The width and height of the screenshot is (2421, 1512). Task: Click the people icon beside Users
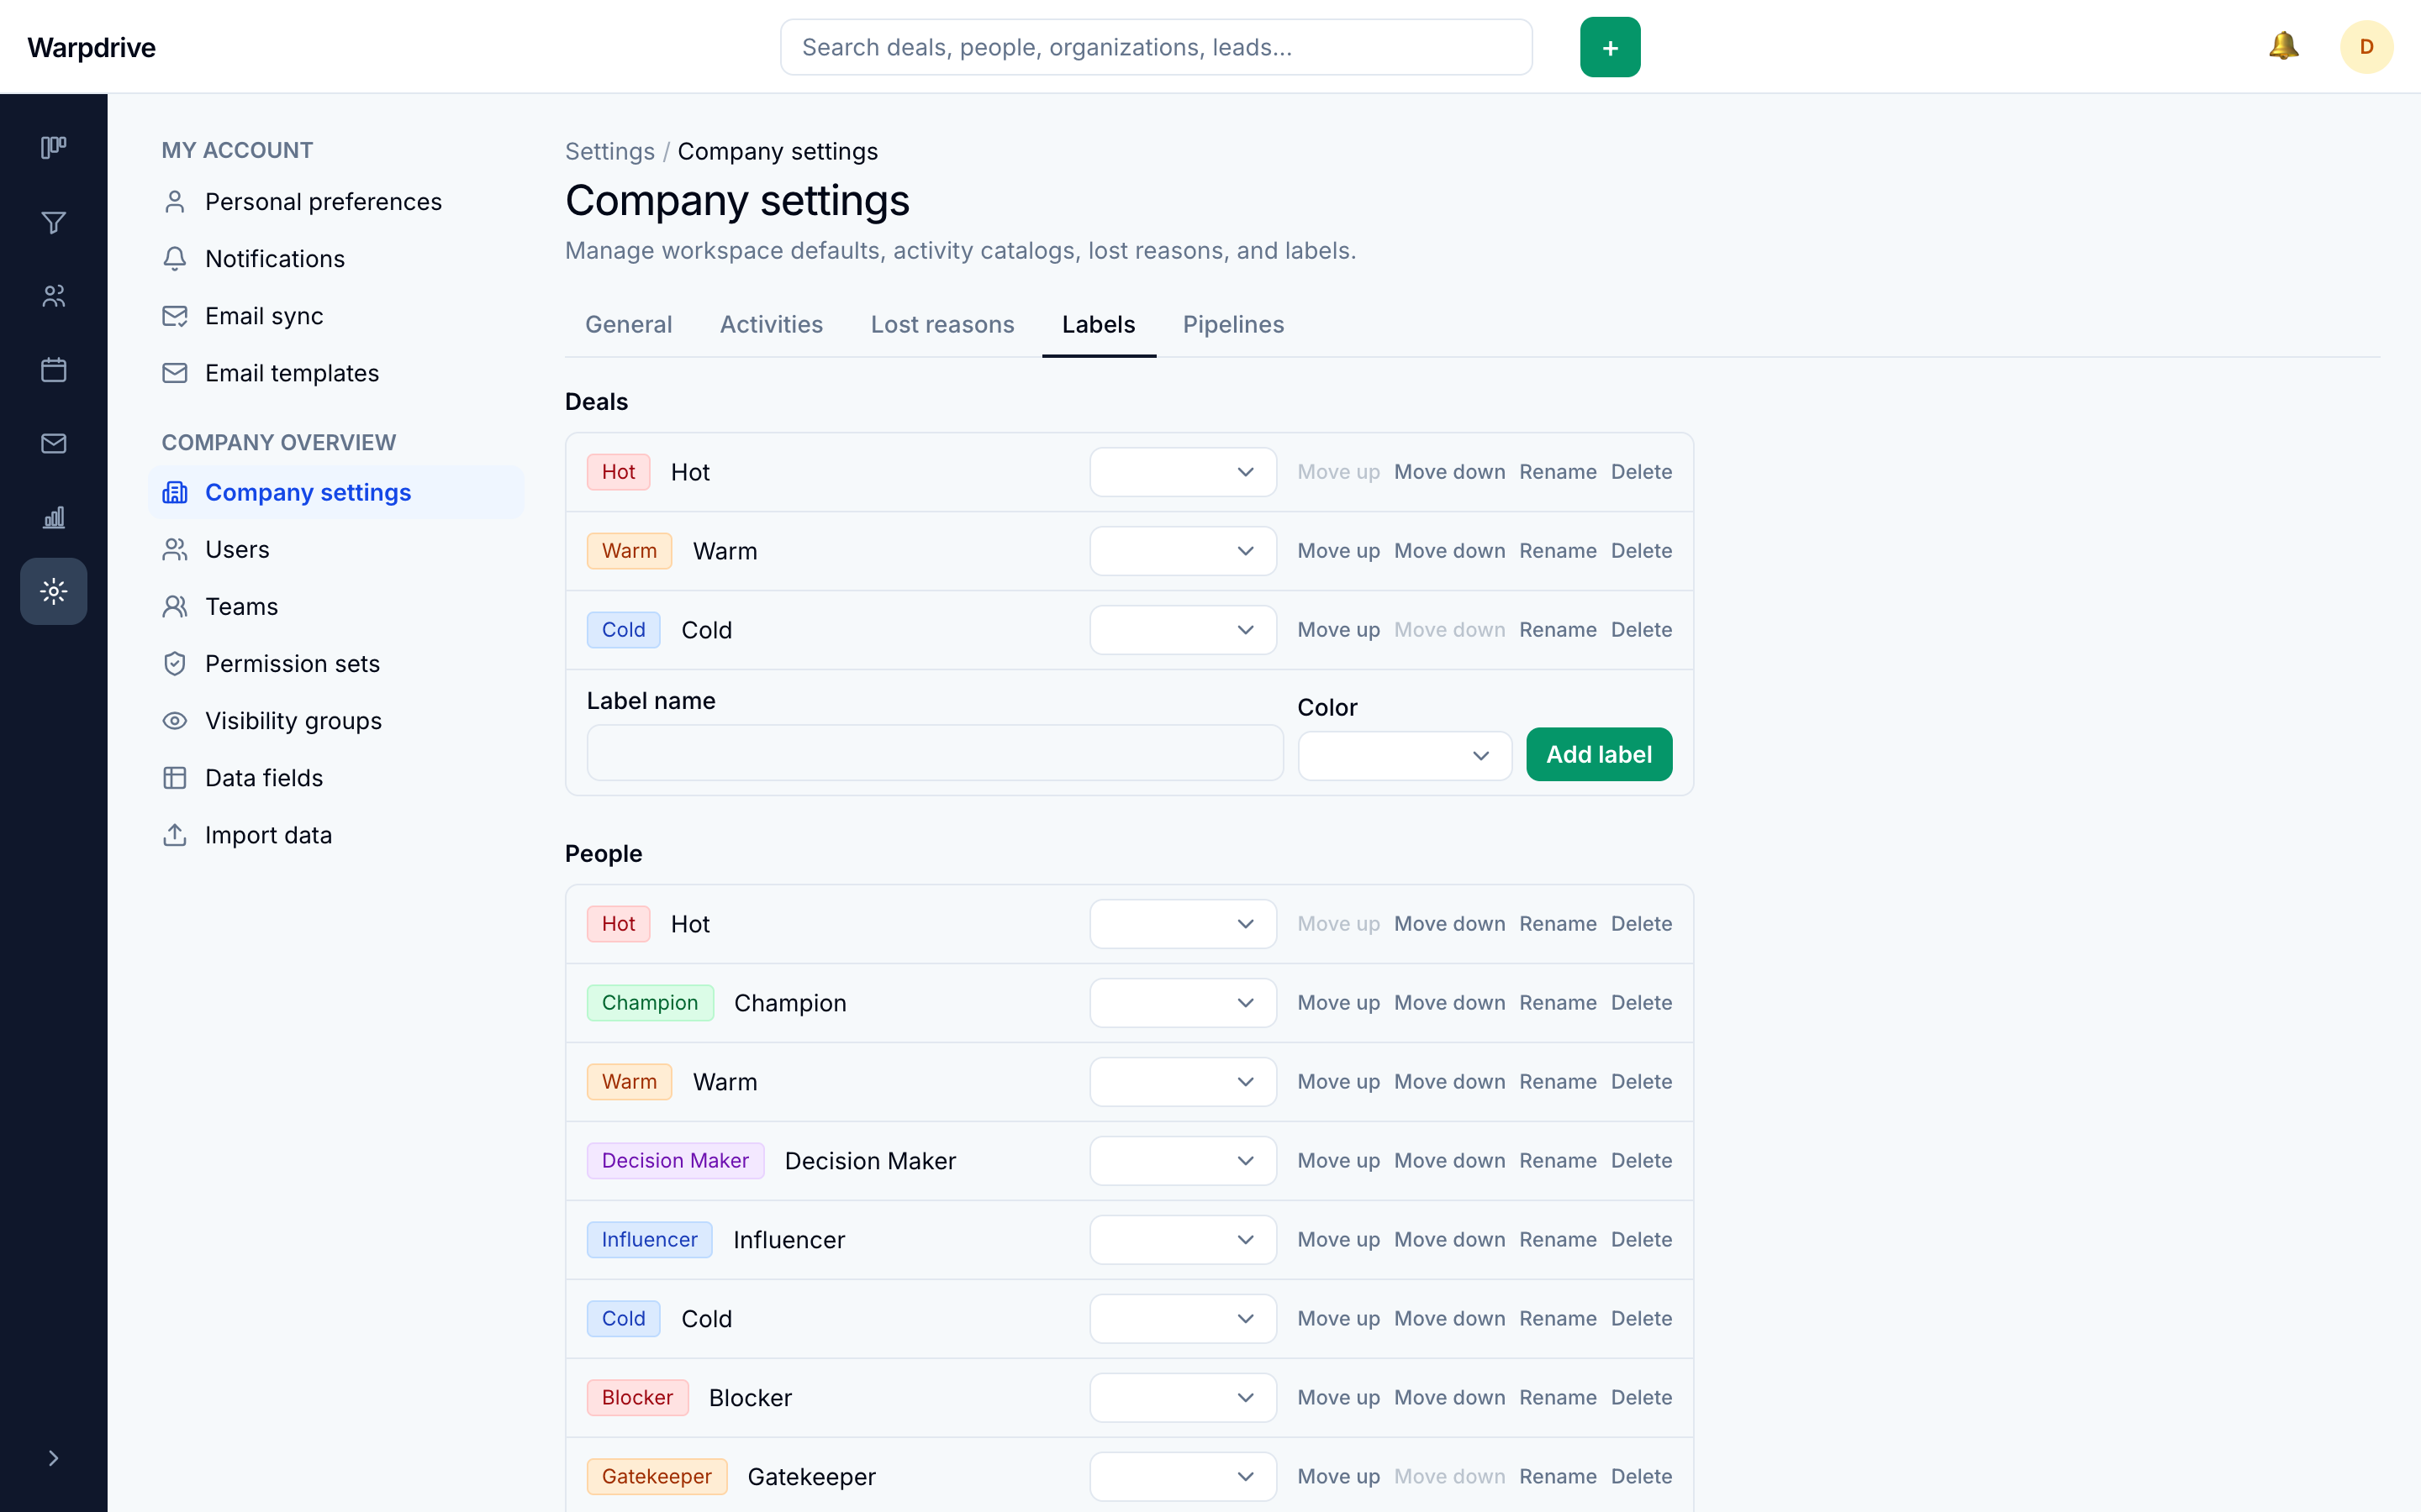(x=175, y=549)
